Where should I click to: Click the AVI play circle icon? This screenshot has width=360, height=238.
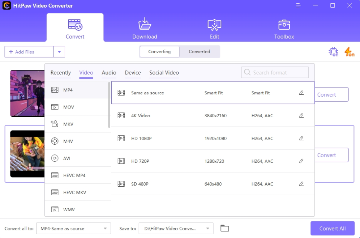55,158
